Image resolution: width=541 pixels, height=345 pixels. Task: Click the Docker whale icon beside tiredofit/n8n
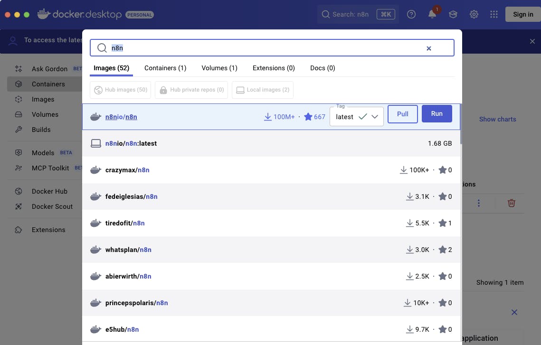point(95,223)
